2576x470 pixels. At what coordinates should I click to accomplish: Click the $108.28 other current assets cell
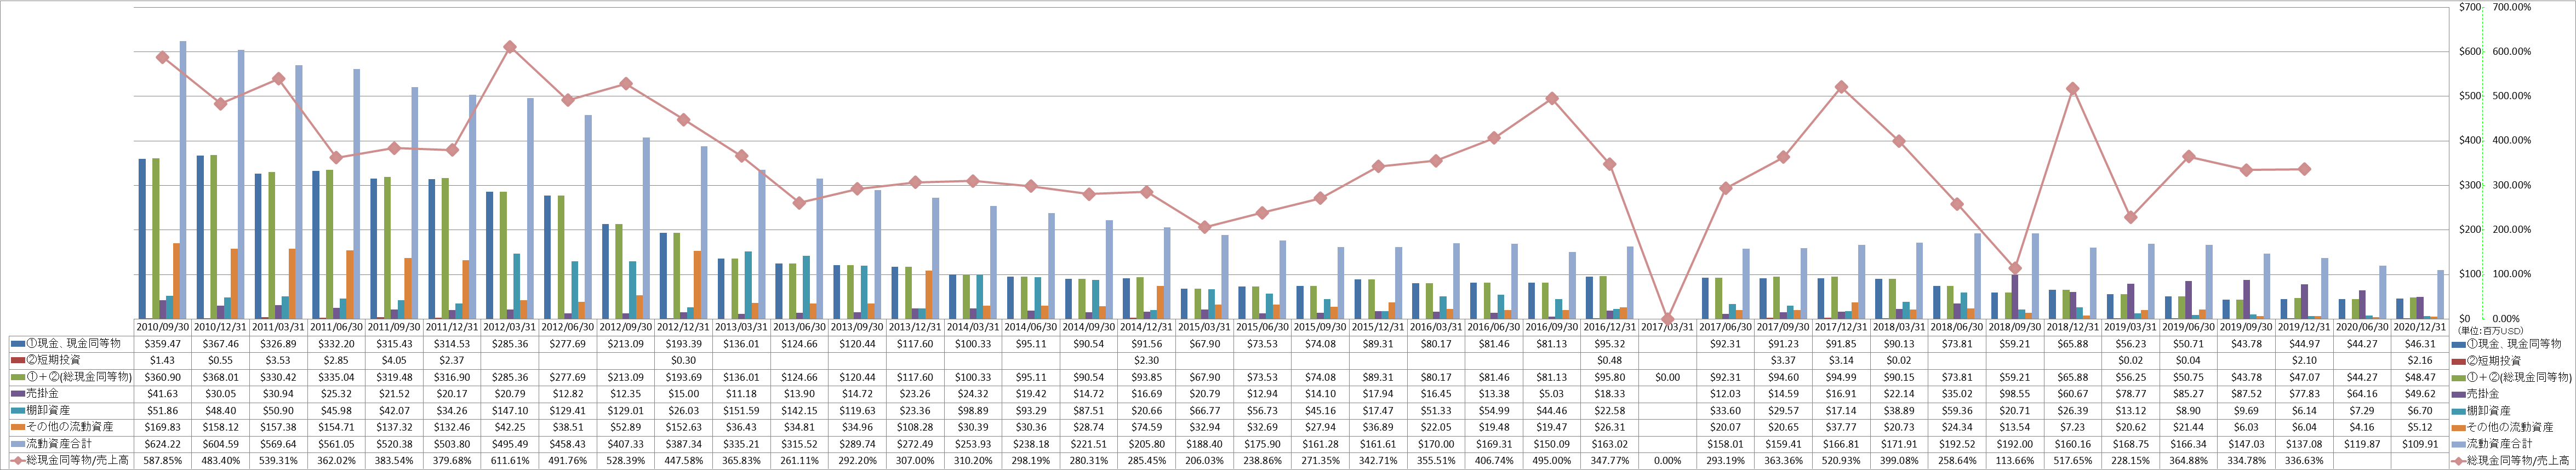(915, 427)
